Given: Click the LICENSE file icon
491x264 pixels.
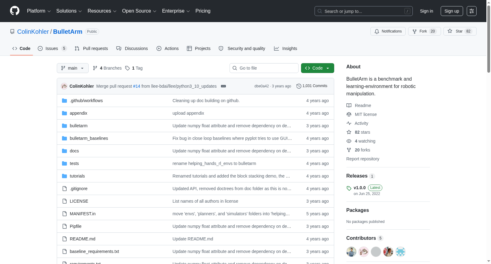Looking at the screenshot, I should pos(64,201).
